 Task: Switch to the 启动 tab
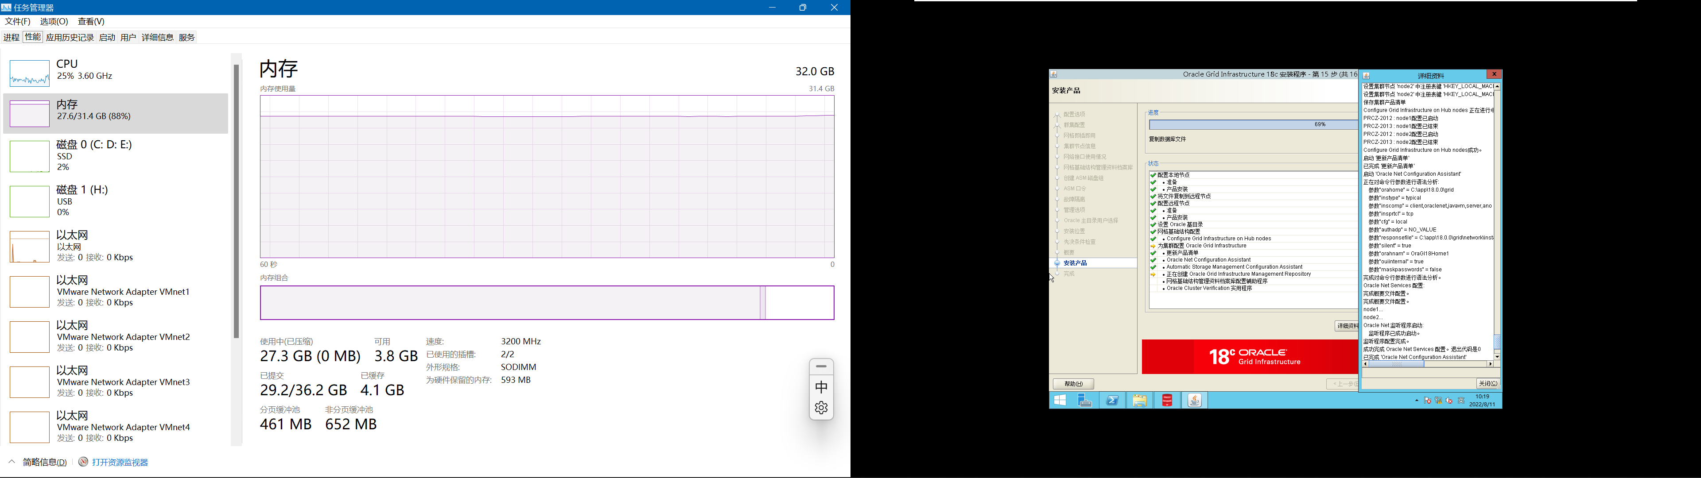(x=107, y=38)
